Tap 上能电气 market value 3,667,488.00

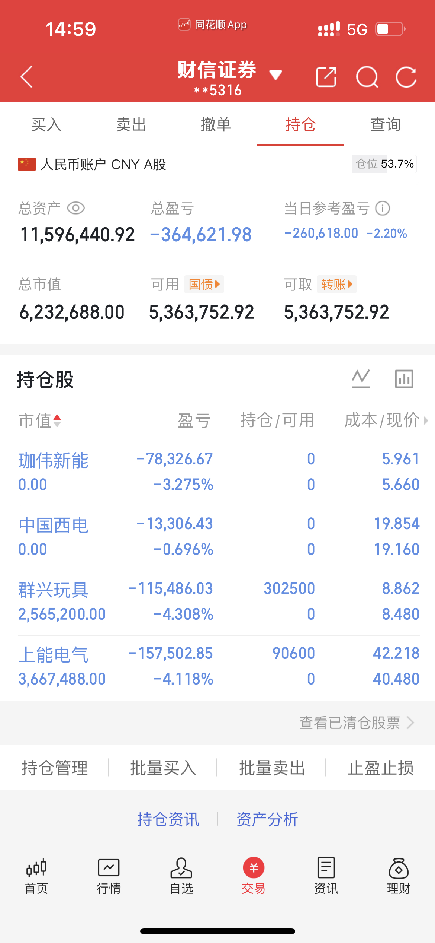point(62,679)
